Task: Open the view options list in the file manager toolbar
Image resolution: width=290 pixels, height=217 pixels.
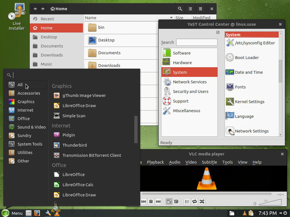Action: coord(190,9)
